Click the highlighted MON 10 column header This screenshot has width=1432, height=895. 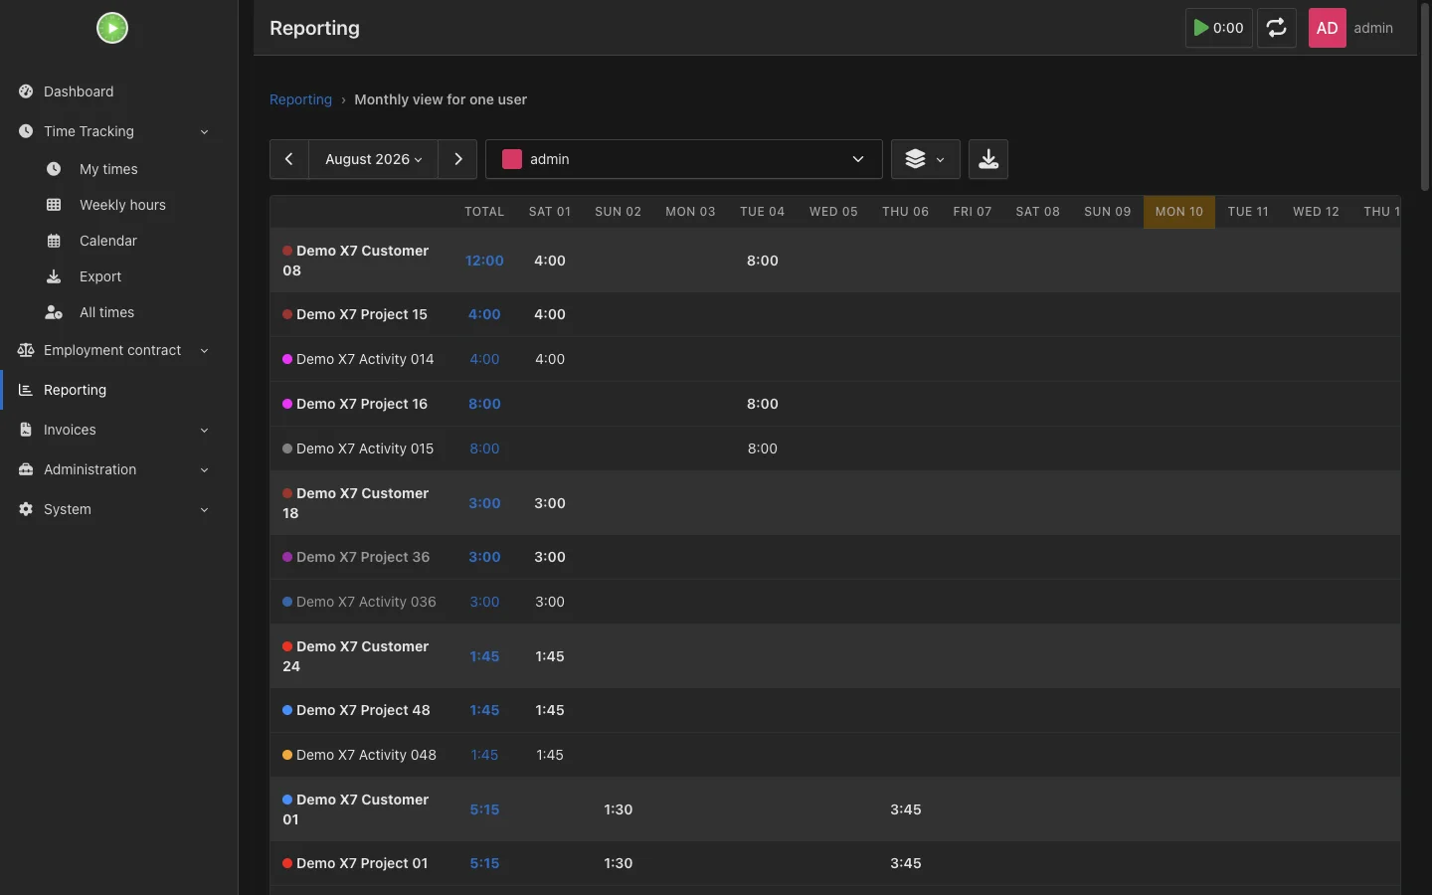tap(1179, 212)
